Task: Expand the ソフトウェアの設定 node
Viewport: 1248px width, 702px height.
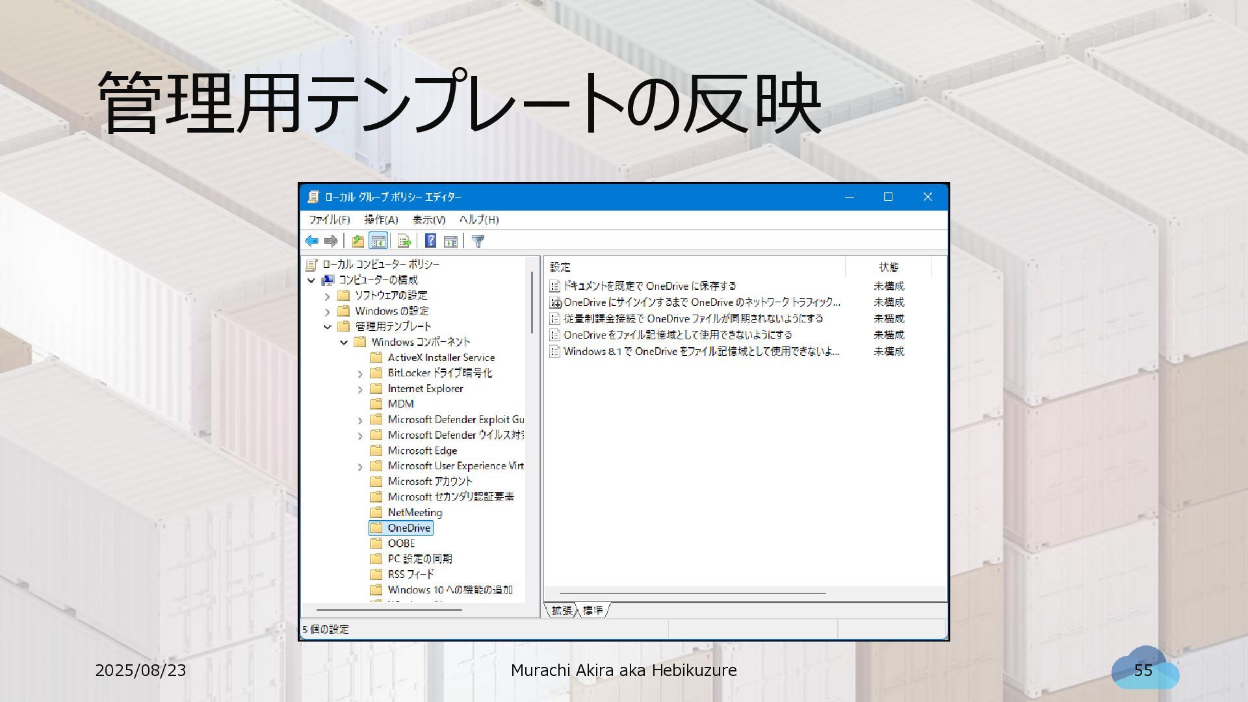Action: click(328, 296)
